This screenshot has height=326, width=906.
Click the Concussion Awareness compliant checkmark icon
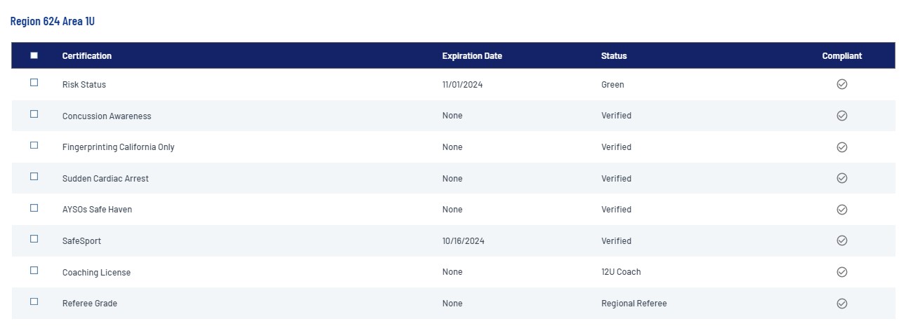click(842, 116)
